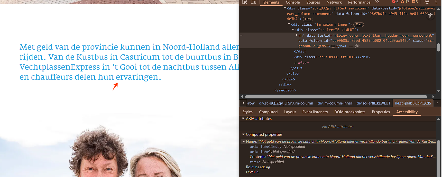Open DevTools settings gear
442x177 pixels.
[427, 2]
